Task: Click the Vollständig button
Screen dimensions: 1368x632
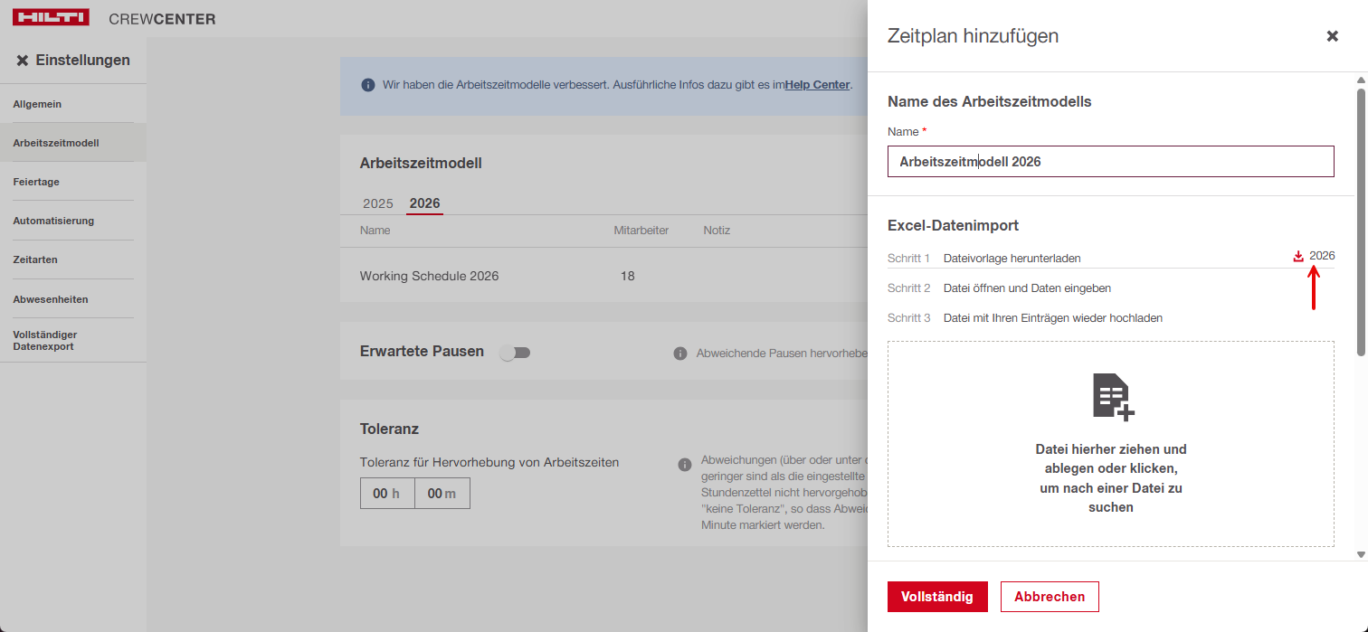Action: (x=937, y=597)
